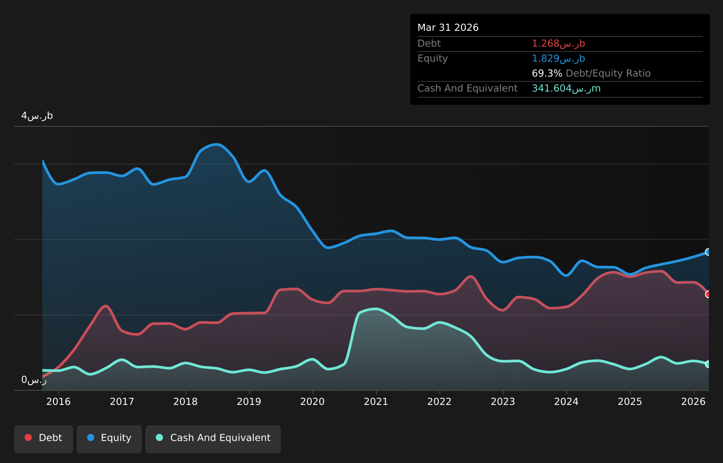Click the blue Equity legend dot
723x463 pixels.
[91, 437]
